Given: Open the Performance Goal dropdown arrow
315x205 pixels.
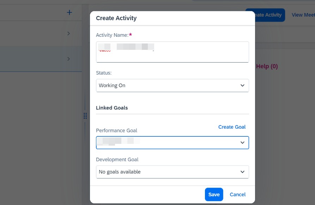Looking at the screenshot, I should (x=242, y=142).
